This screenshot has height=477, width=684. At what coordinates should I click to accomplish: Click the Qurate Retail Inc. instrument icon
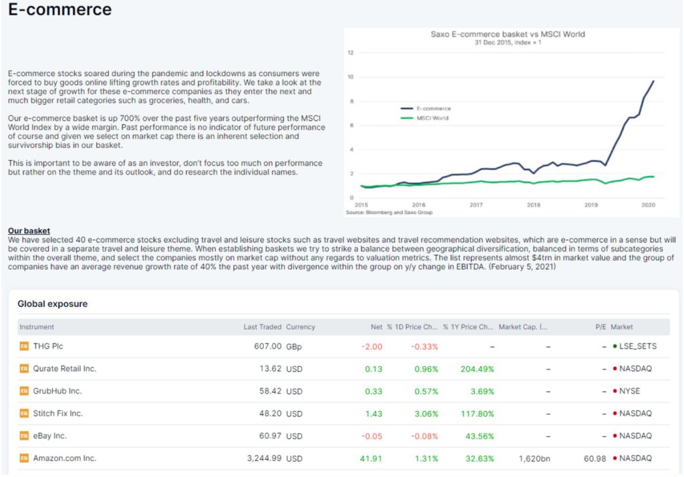pos(24,368)
